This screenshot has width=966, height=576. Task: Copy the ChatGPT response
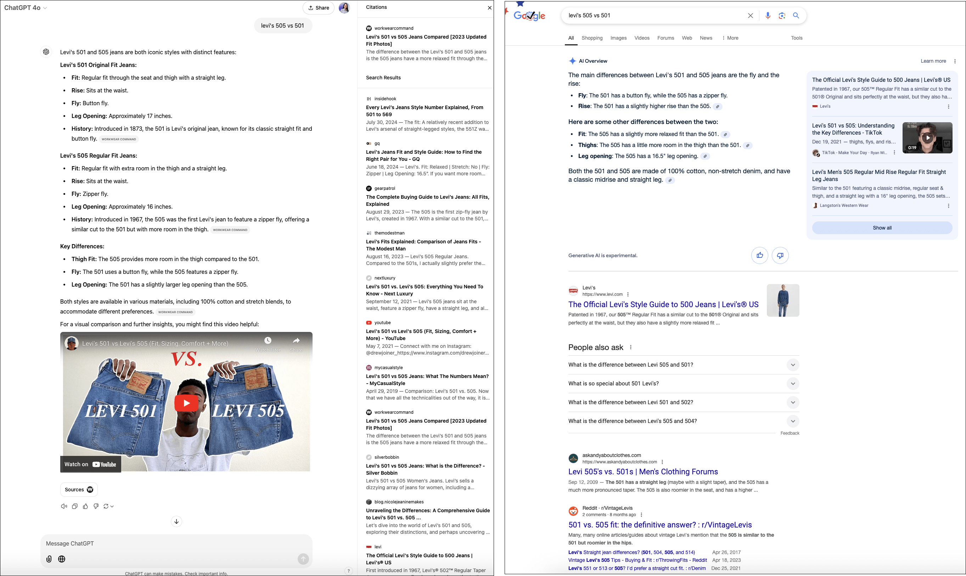point(74,506)
